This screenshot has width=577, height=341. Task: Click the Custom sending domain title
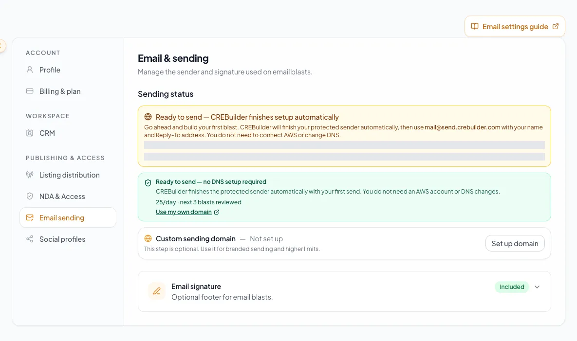(196, 238)
